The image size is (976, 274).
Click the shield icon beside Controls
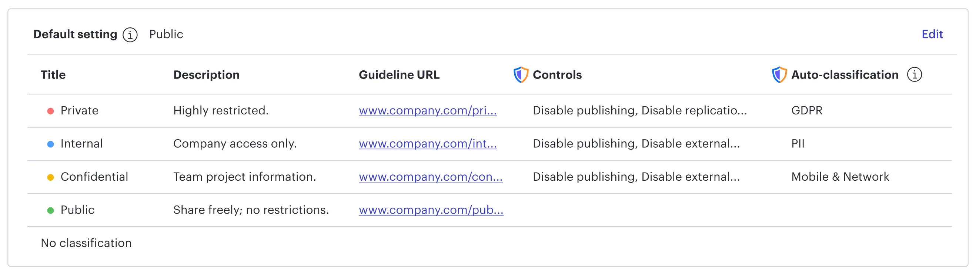coord(521,75)
